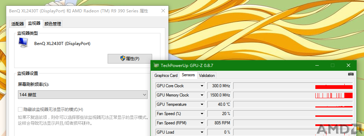The image size is (364, 136).
Task: Click the 40.0 °C temperature value
Action: [219, 104]
